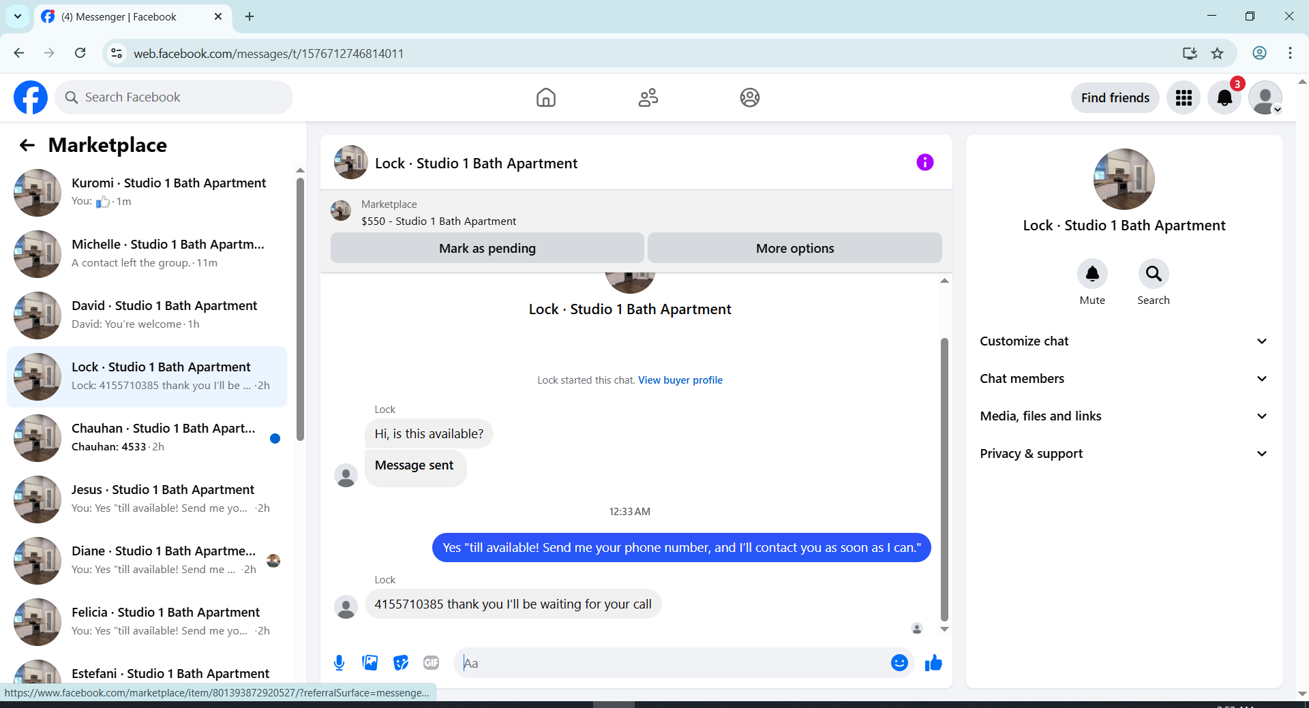Open View buyer profile link
Image resolution: width=1309 pixels, height=708 pixels.
680,380
